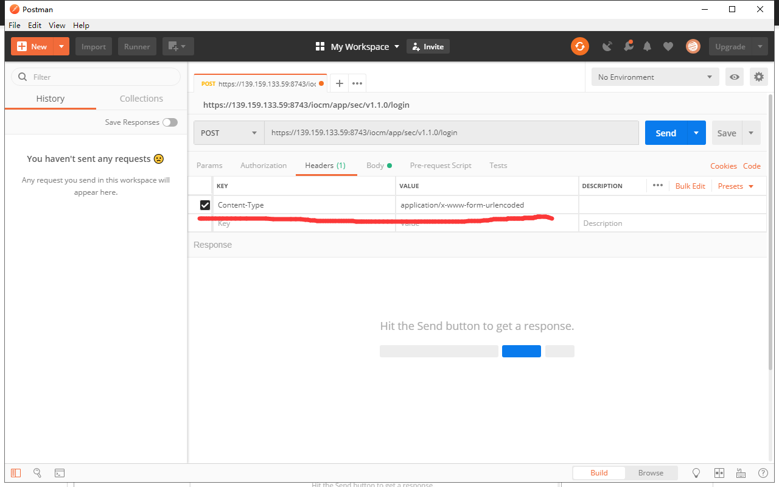Open the POST method dropdown

229,133
